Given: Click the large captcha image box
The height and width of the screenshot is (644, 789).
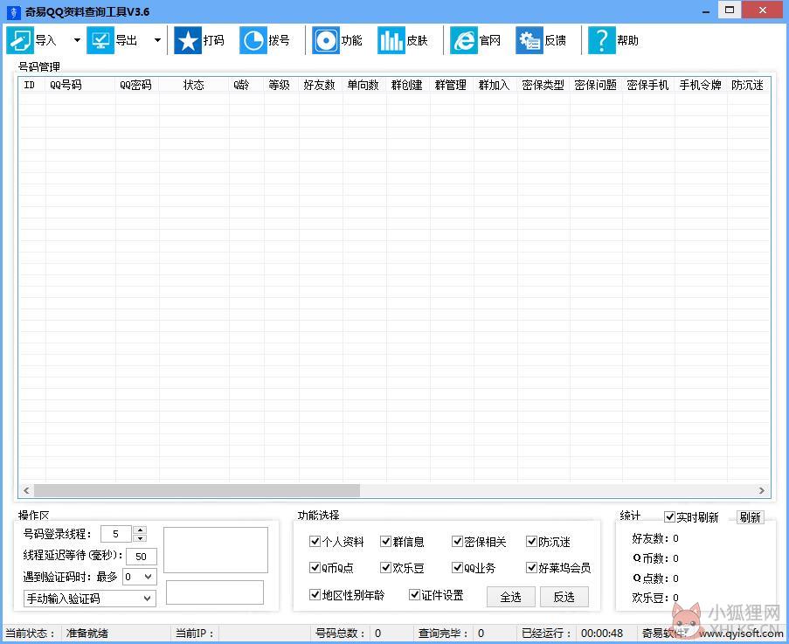Looking at the screenshot, I should (x=216, y=550).
